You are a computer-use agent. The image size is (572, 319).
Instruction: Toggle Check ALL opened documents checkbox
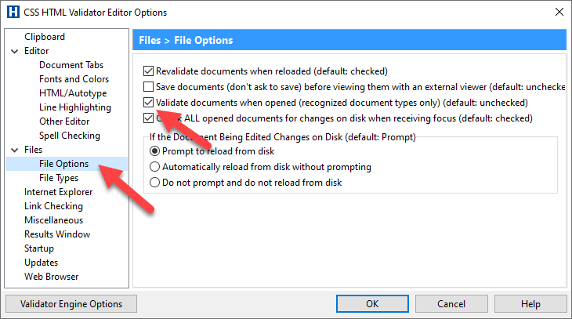pos(148,118)
